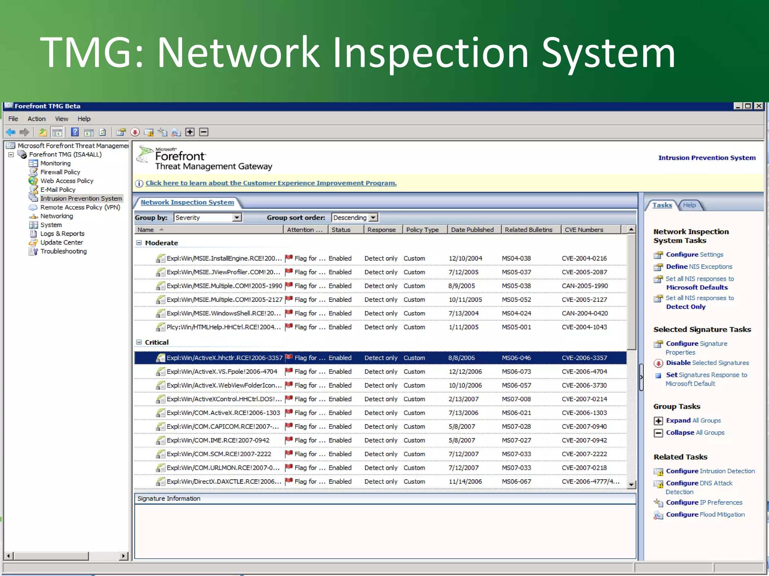The height and width of the screenshot is (576, 769).
Task: Click the CVE-2004-1043 cell
Action: pyautogui.click(x=584, y=327)
